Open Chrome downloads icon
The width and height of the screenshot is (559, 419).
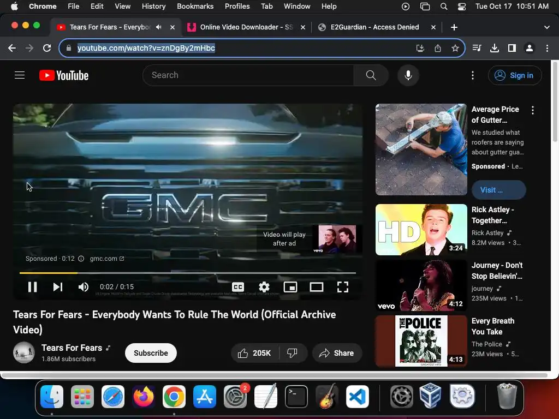pyautogui.click(x=494, y=48)
